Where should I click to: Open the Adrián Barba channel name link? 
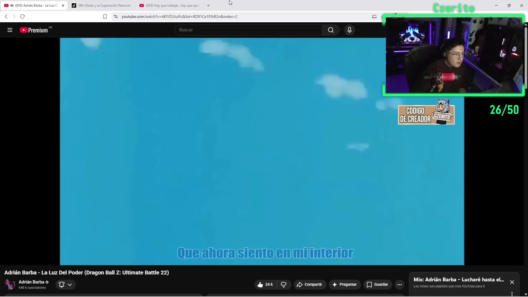(31, 282)
